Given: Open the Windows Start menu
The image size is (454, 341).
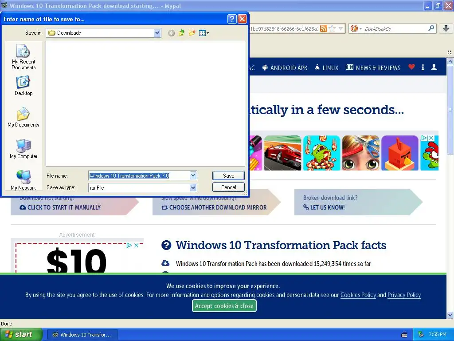Looking at the screenshot, I should pos(21,334).
